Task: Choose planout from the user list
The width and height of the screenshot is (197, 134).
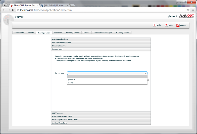Action: point(107,79)
